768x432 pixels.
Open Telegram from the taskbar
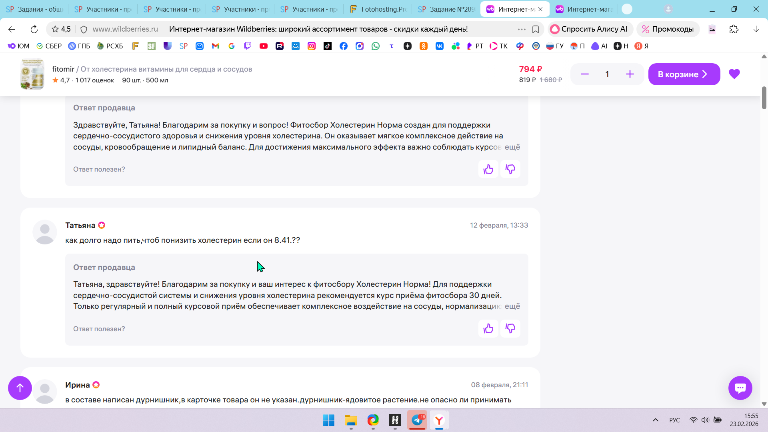[x=417, y=420]
